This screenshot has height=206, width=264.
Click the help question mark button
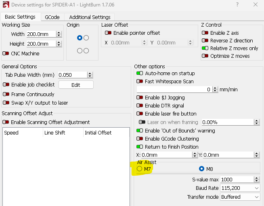237,4
